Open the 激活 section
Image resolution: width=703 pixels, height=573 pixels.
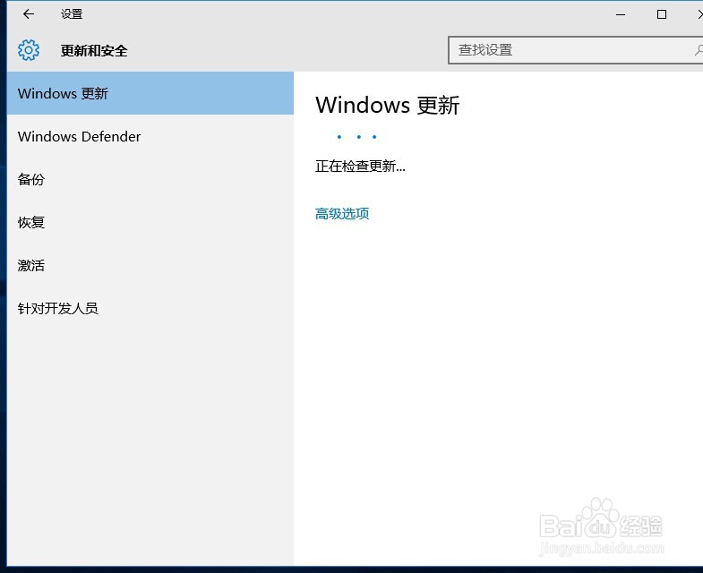150,265
